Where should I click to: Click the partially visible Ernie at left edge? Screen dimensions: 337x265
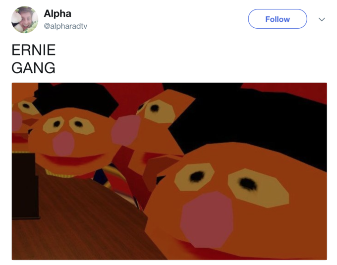[21, 120]
